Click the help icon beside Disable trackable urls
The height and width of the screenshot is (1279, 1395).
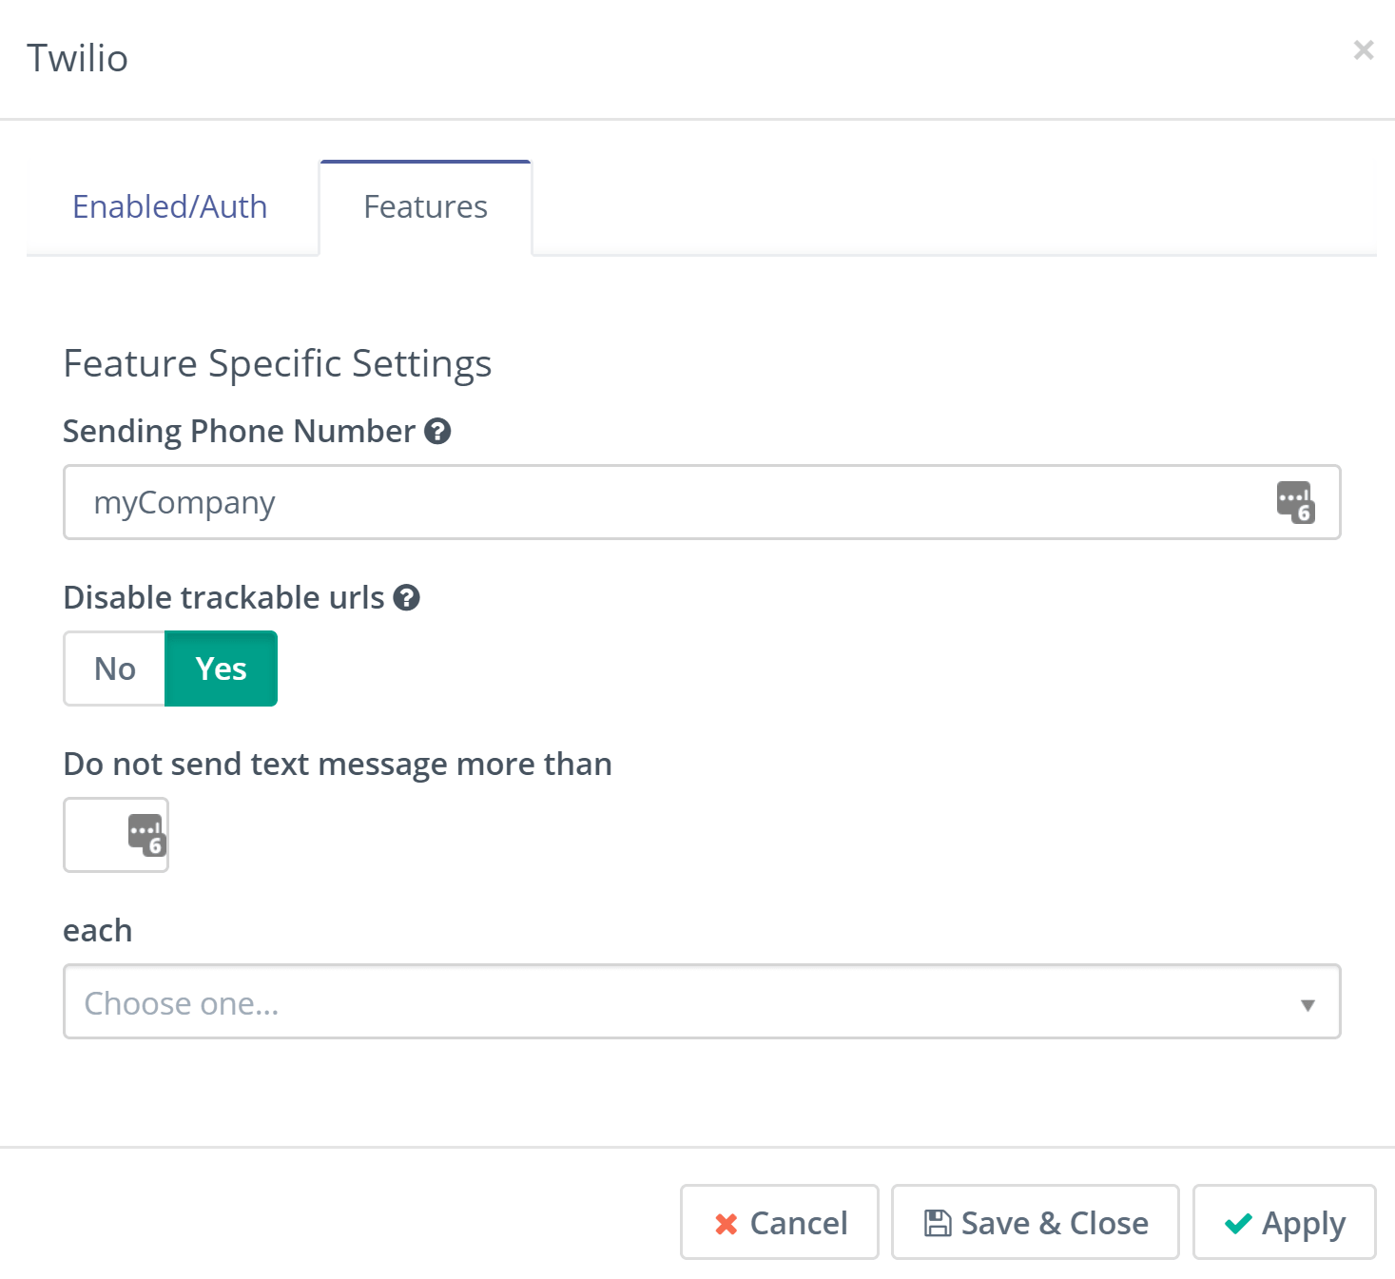click(407, 598)
